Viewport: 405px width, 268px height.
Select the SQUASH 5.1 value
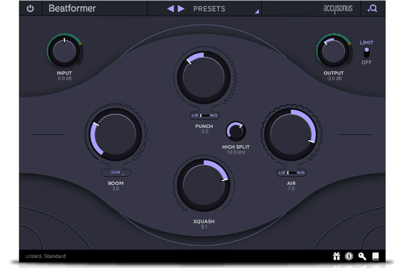[x=204, y=227]
